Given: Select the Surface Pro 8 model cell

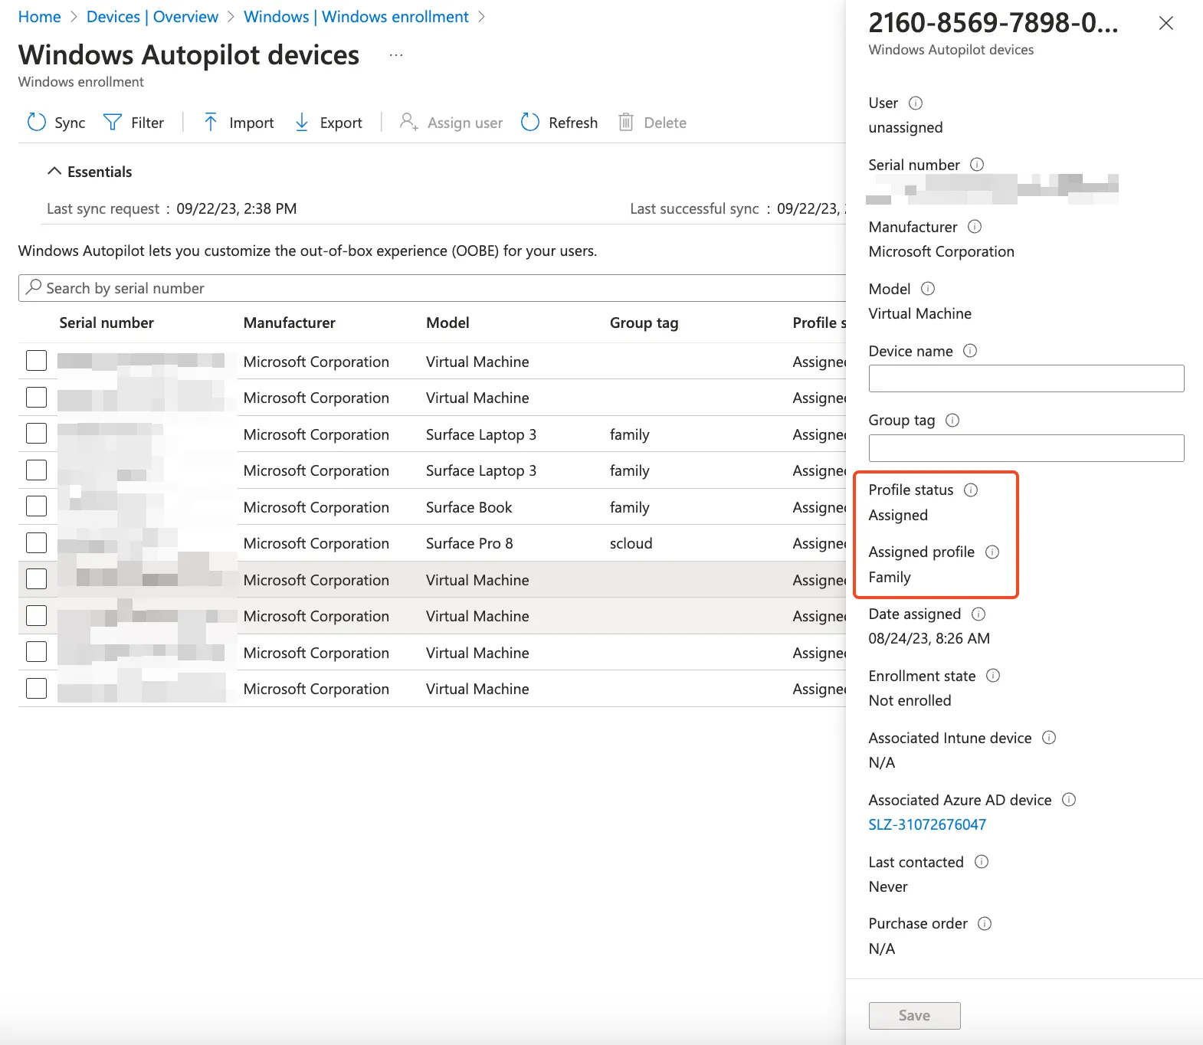Looking at the screenshot, I should pyautogui.click(x=470, y=543).
